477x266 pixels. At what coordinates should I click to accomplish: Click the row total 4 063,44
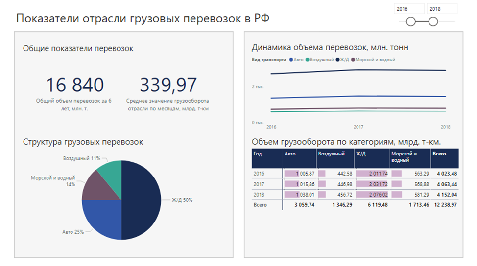point(447,184)
